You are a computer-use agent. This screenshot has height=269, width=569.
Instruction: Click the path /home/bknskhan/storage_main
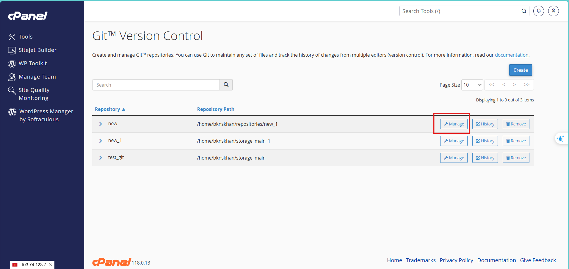231,158
